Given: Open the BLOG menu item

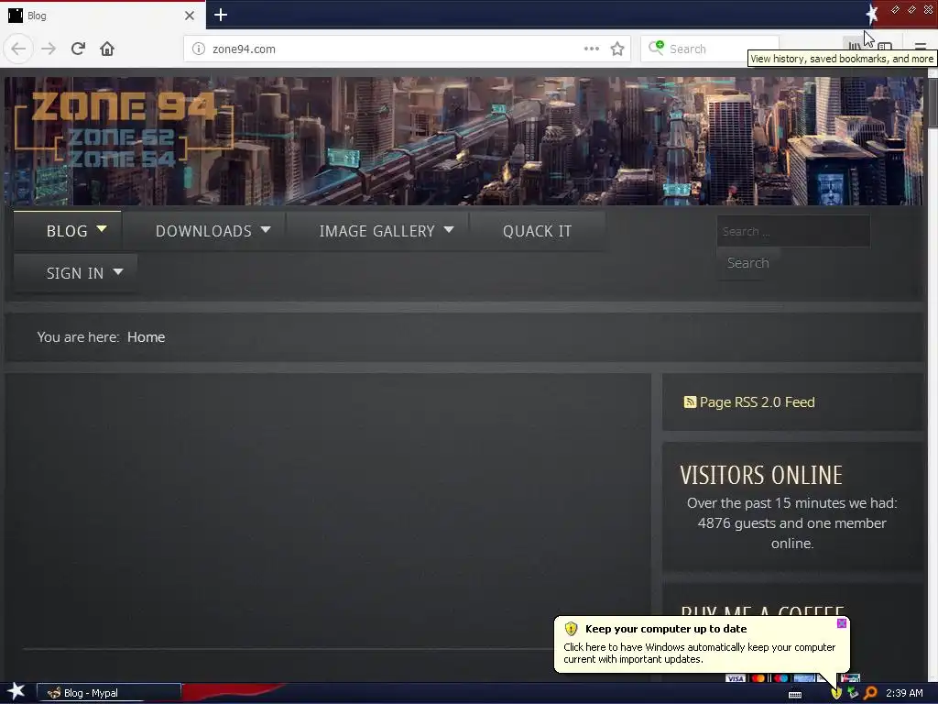Looking at the screenshot, I should (67, 231).
